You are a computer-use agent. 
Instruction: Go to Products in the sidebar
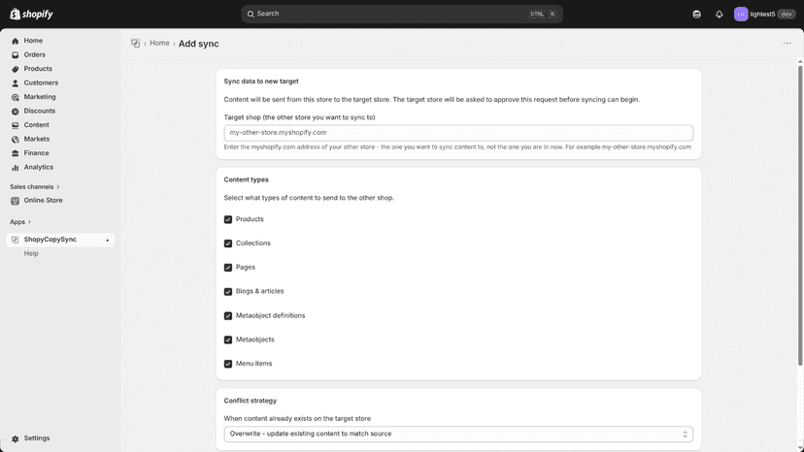(38, 69)
